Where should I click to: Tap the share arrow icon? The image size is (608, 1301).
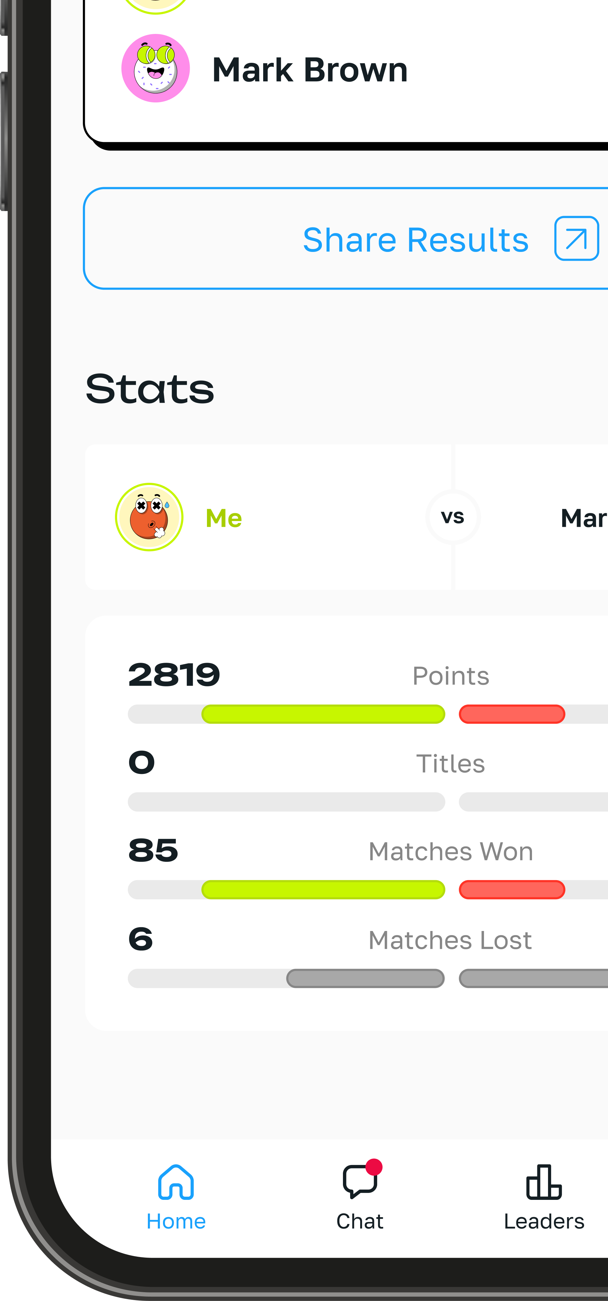point(577,238)
